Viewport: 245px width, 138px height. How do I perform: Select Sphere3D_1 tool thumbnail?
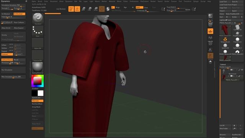pyautogui.click(x=237, y=46)
